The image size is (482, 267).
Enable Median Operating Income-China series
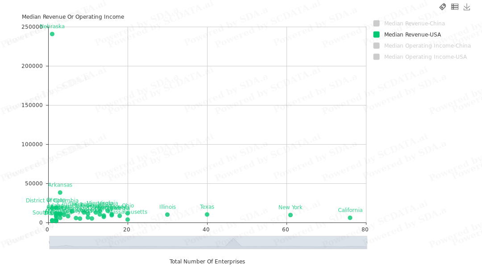pos(377,46)
